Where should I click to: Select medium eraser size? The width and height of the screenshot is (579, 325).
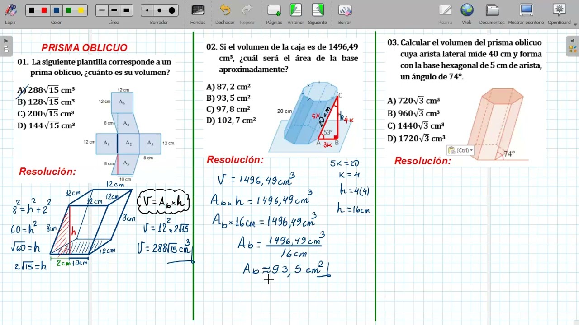(159, 10)
